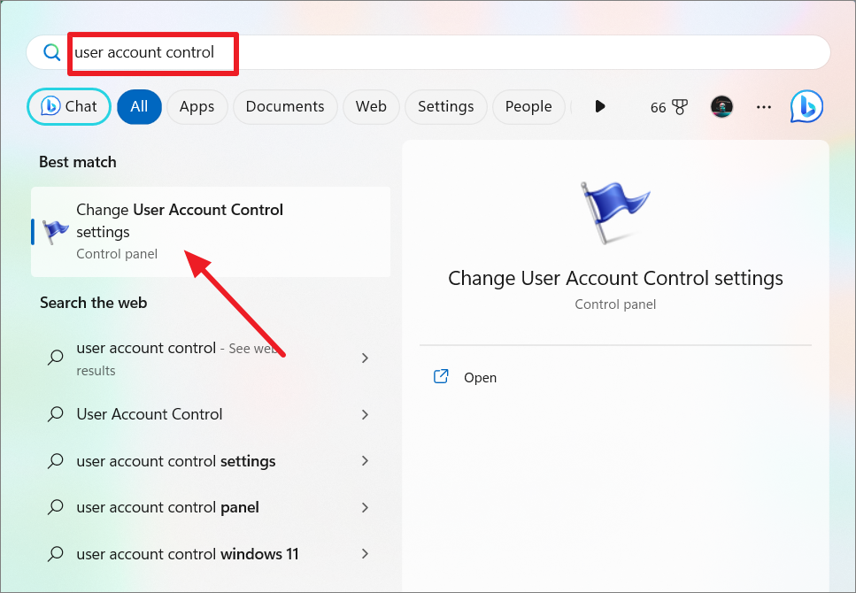Switch to the Settings filter tab

[x=446, y=106]
